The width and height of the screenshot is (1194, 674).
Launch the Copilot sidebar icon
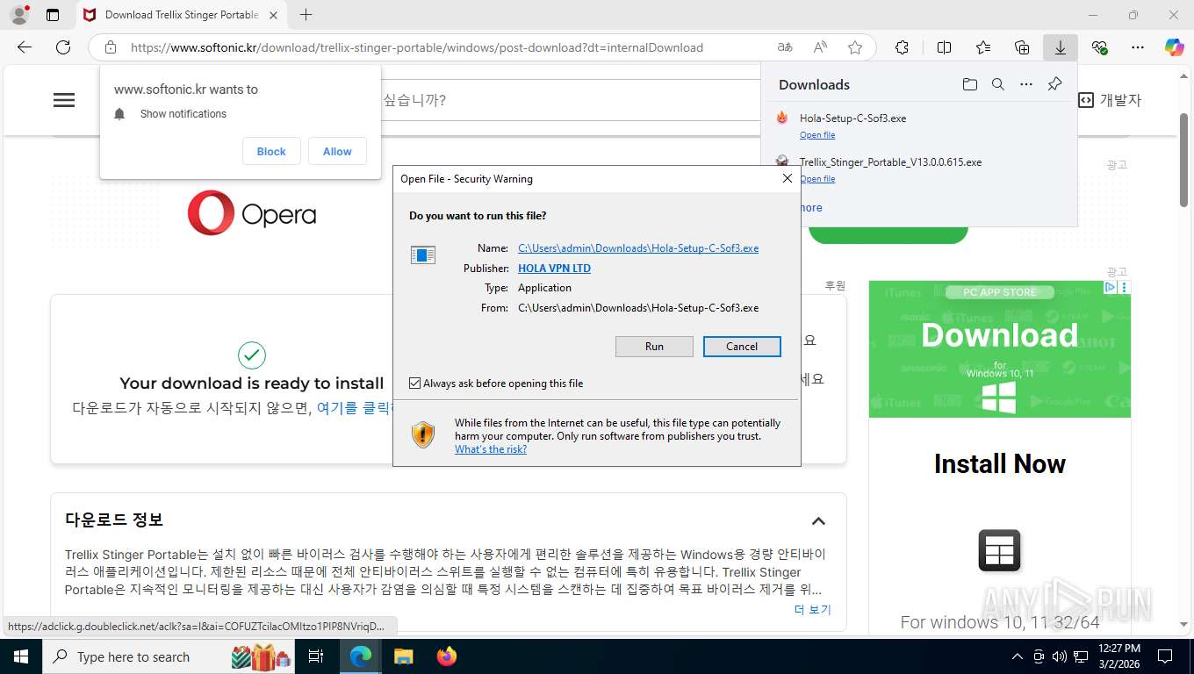coord(1175,47)
